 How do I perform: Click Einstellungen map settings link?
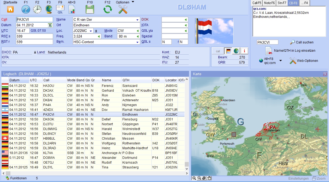tap(299, 179)
